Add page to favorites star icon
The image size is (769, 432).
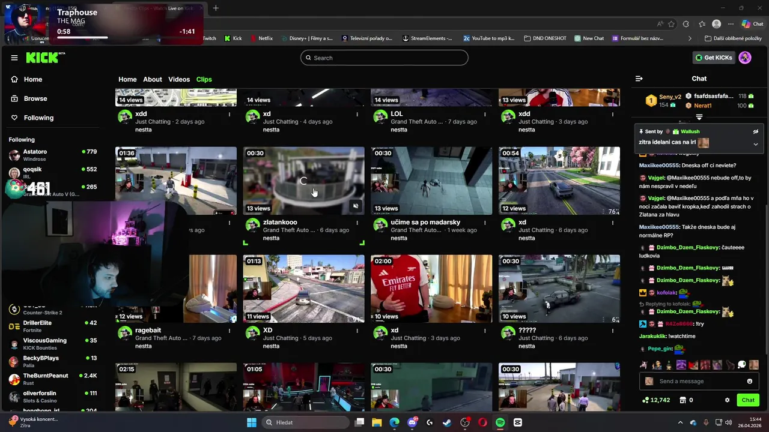pos(671,24)
